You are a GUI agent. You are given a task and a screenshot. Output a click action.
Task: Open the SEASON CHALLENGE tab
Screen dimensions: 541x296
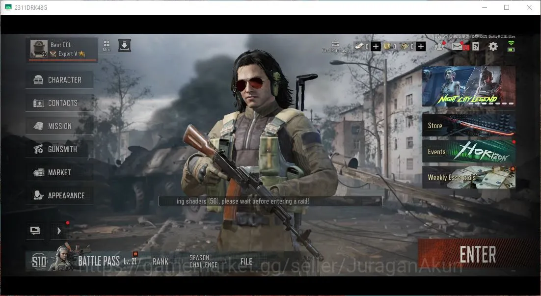[203, 261]
